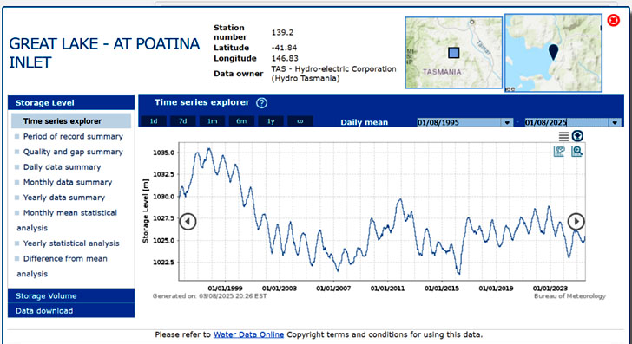Click the 'GREAT LAKE - AT POATINA INLET' title
Screen dimensions: 632x344
104,53
